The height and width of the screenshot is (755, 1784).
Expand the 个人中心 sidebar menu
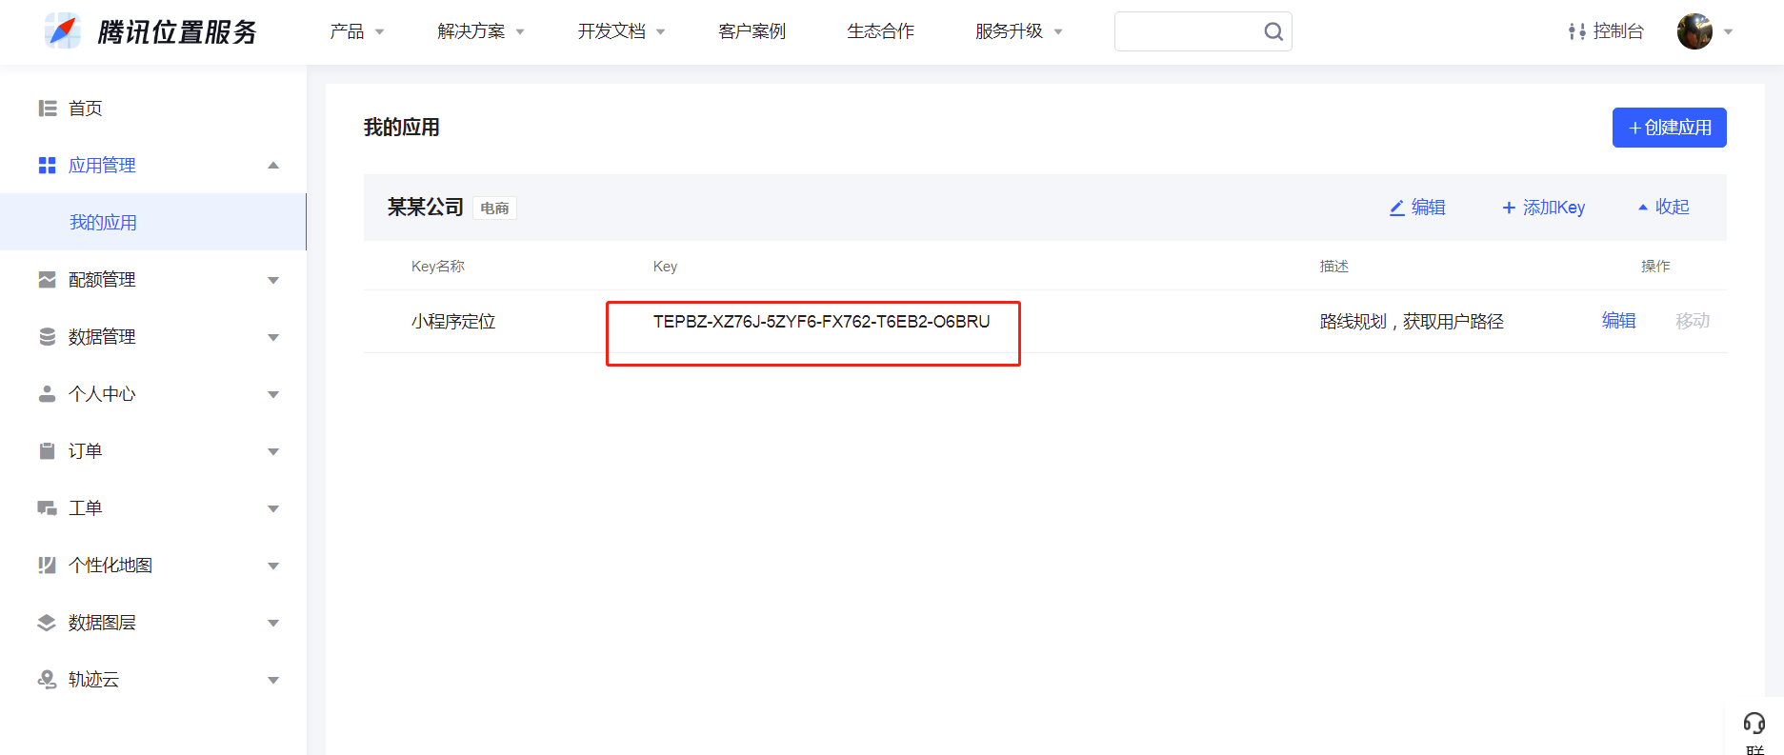[x=273, y=394]
